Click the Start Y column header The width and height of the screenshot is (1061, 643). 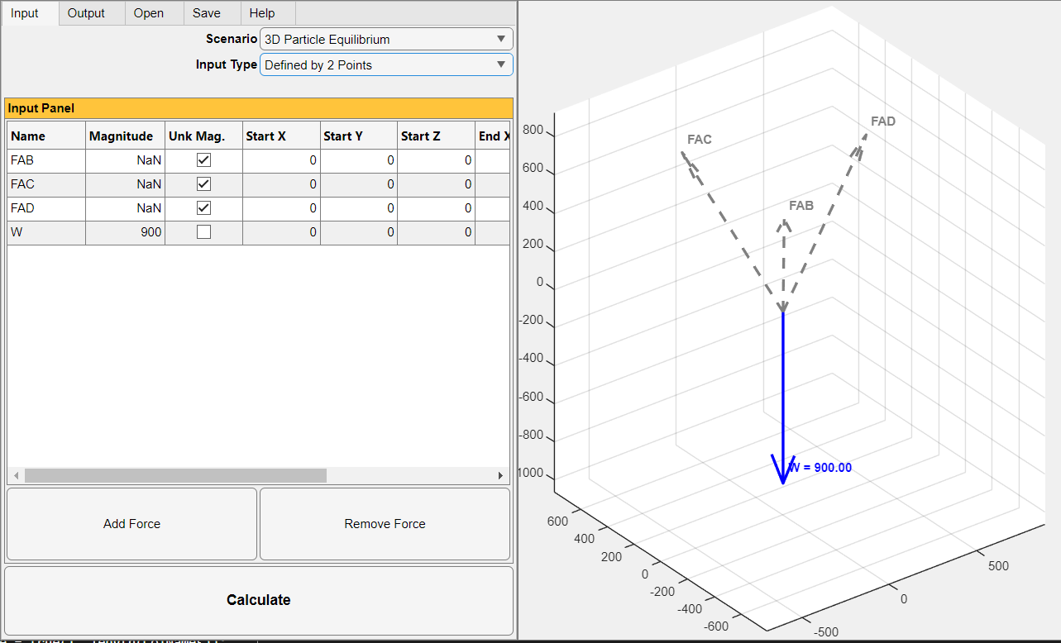click(359, 136)
